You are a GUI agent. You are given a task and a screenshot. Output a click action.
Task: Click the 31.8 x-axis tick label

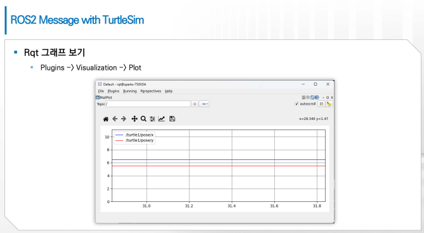pyautogui.click(x=317, y=206)
